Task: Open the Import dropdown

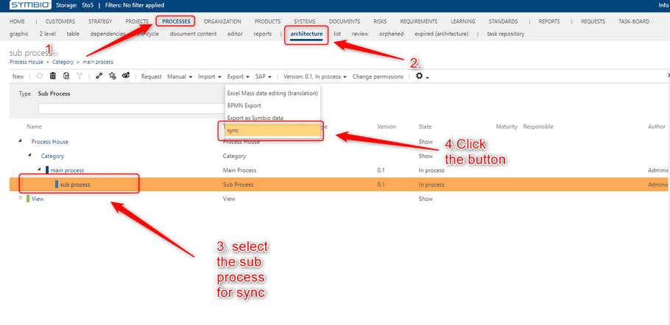Action: pos(209,76)
